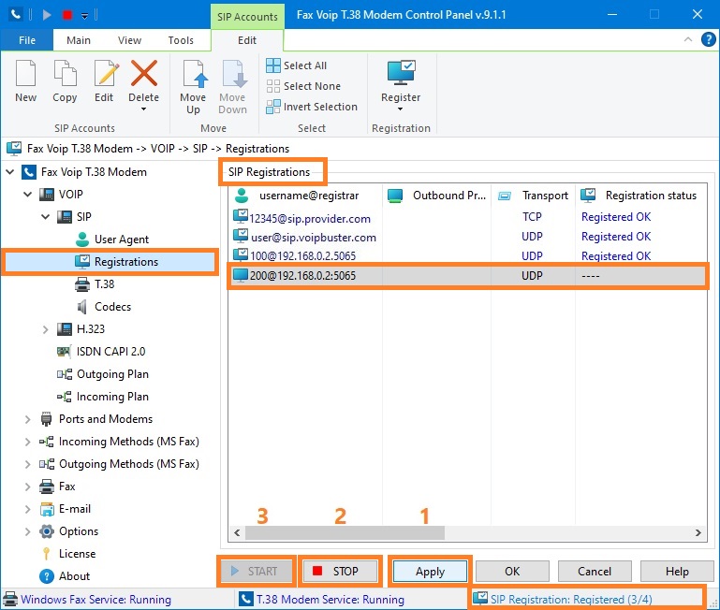
Task: Click the quick-access red stop icon
Action: click(x=67, y=15)
